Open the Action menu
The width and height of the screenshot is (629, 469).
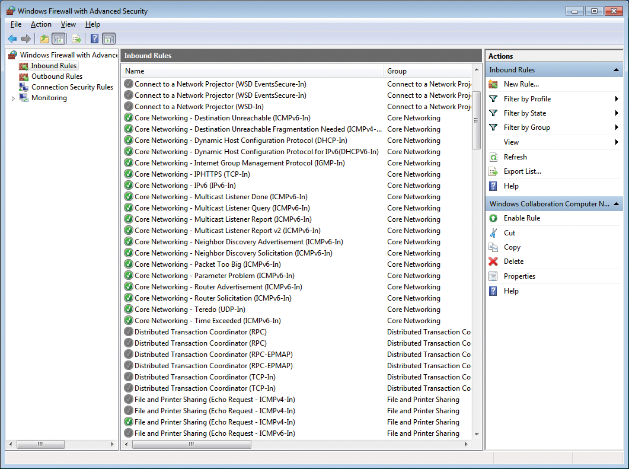pos(41,24)
